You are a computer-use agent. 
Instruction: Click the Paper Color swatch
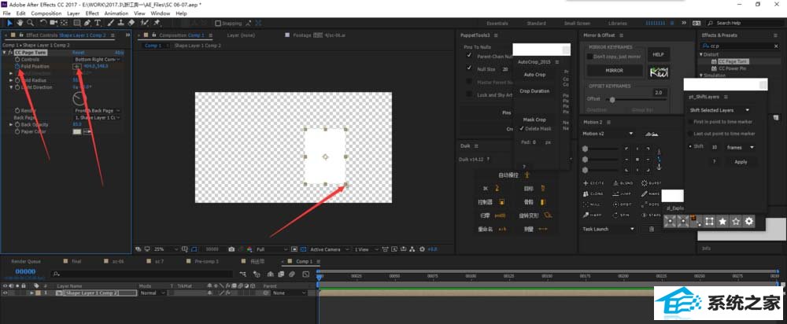pos(77,131)
